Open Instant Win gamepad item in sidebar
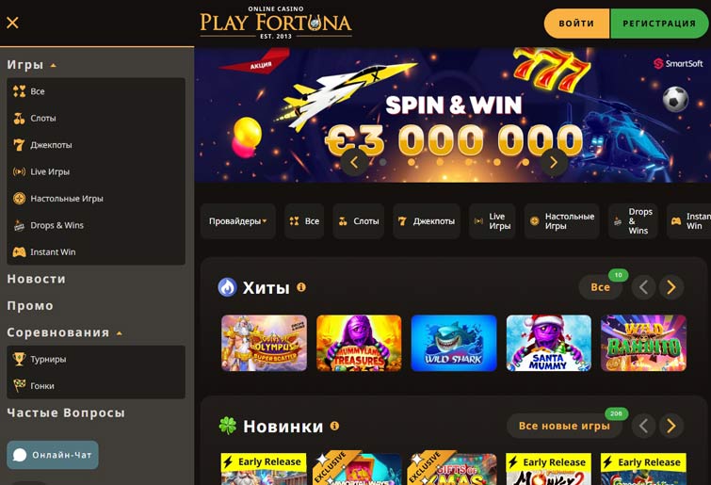Screen dimensions: 711x485 pos(96,252)
